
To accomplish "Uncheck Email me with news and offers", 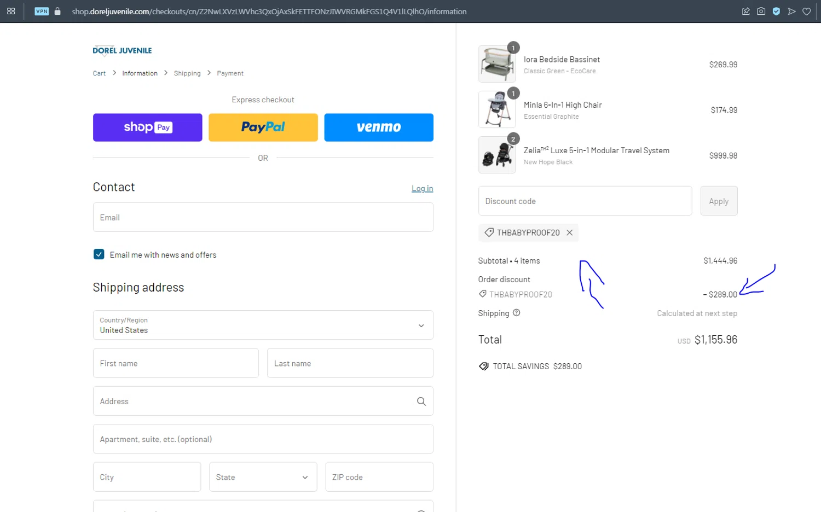I will tap(99, 254).
